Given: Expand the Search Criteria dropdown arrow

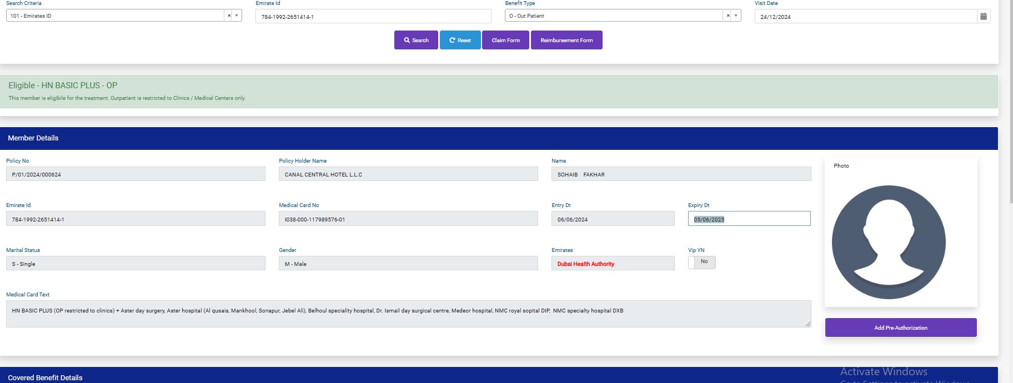Looking at the screenshot, I should (237, 16).
